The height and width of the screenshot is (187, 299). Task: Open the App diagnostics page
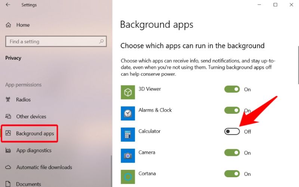[34, 150]
